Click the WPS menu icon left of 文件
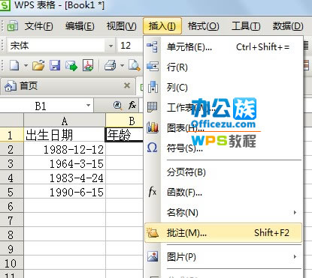 13,25
